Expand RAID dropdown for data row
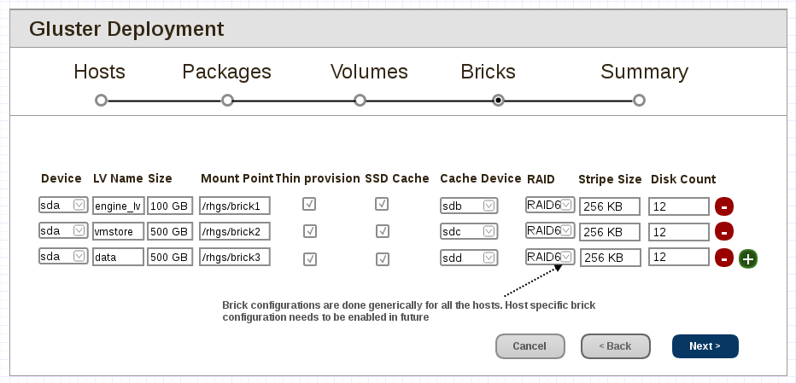 coord(549,257)
